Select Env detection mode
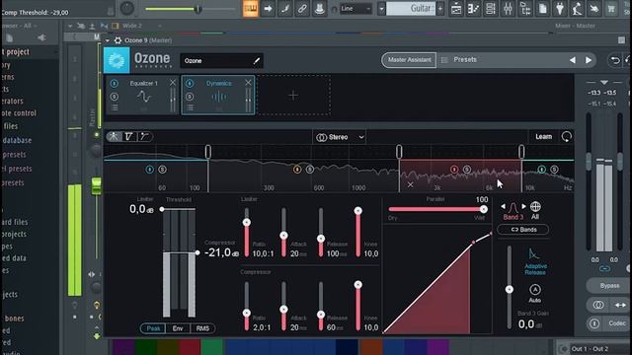This screenshot has width=632, height=355. click(178, 328)
